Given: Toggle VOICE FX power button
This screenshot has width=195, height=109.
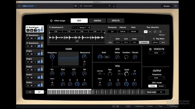Looking at the screenshot, I should tap(150, 49).
